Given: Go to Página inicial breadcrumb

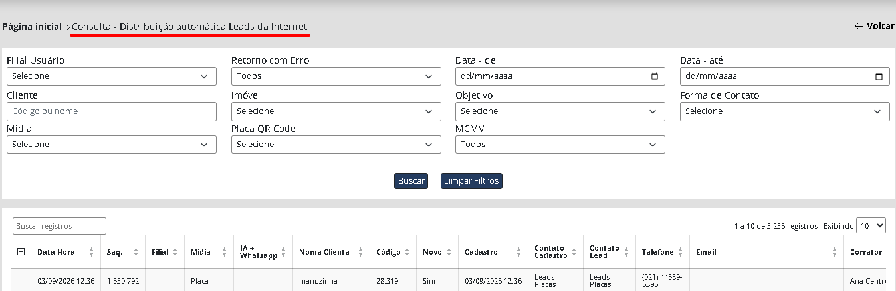Looking at the screenshot, I should point(32,27).
